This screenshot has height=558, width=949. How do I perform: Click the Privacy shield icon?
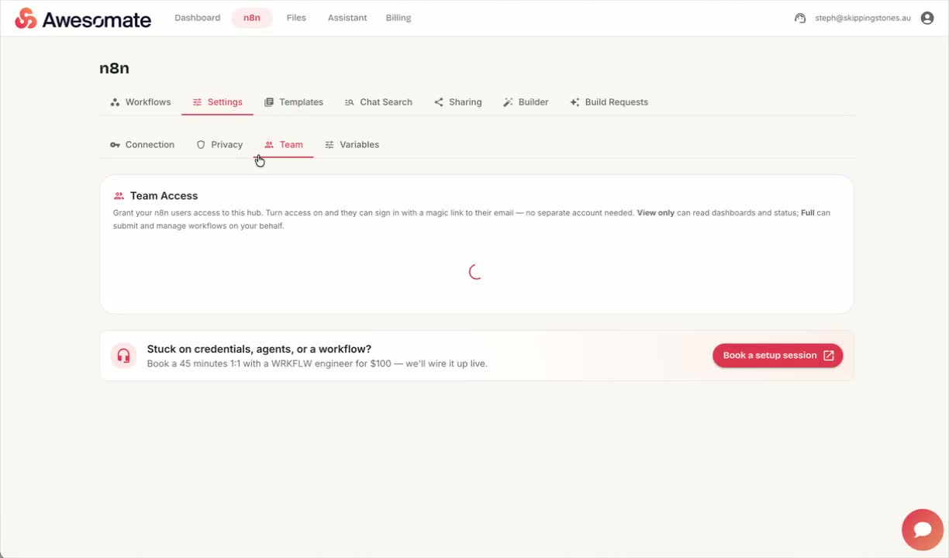tap(201, 145)
